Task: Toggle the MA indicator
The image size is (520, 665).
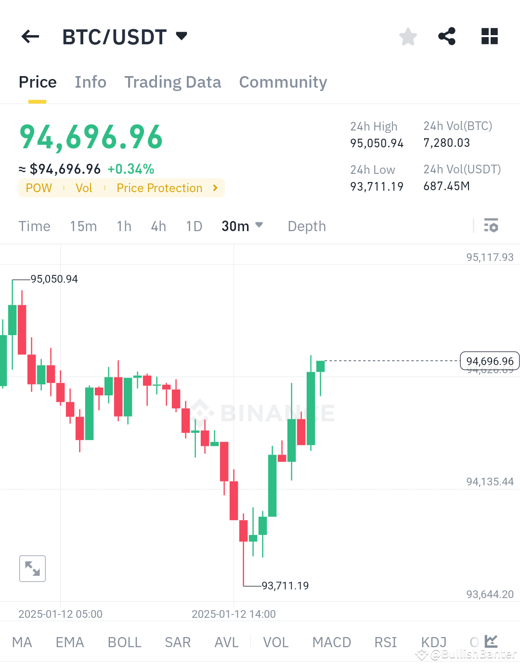Action: tap(22, 642)
